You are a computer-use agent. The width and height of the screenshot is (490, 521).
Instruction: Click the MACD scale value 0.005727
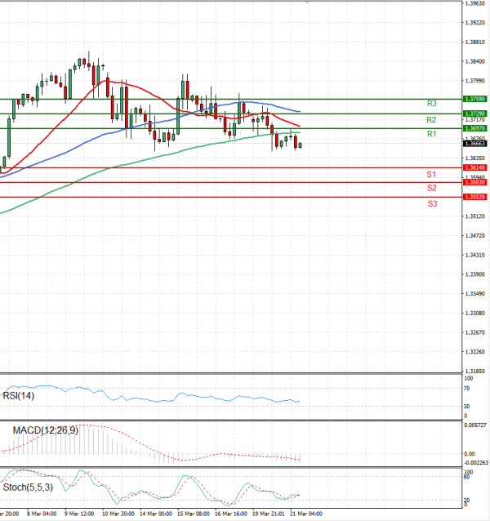coord(475,425)
